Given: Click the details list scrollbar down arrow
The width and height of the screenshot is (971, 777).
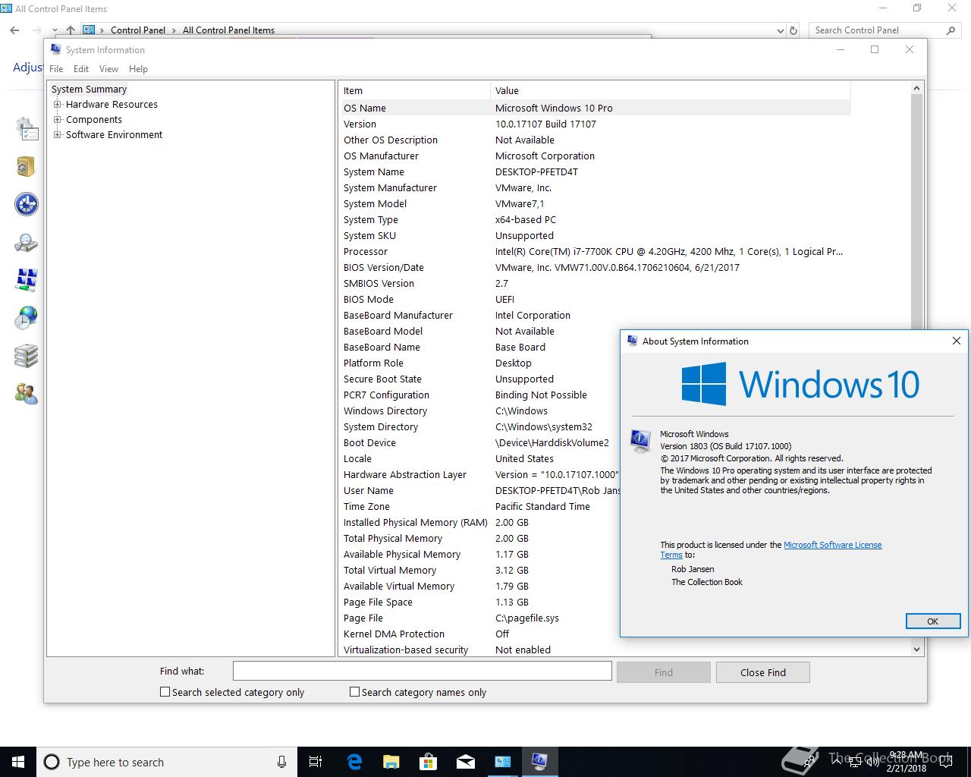Looking at the screenshot, I should point(916,649).
